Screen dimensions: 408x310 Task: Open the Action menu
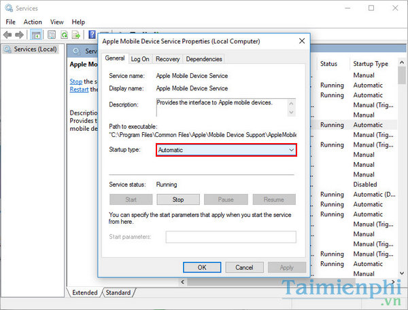click(x=33, y=22)
